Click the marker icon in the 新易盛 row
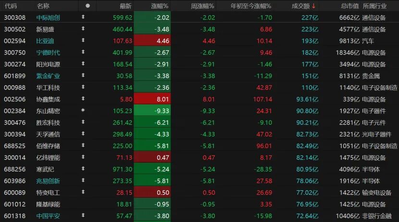 click(x=83, y=29)
